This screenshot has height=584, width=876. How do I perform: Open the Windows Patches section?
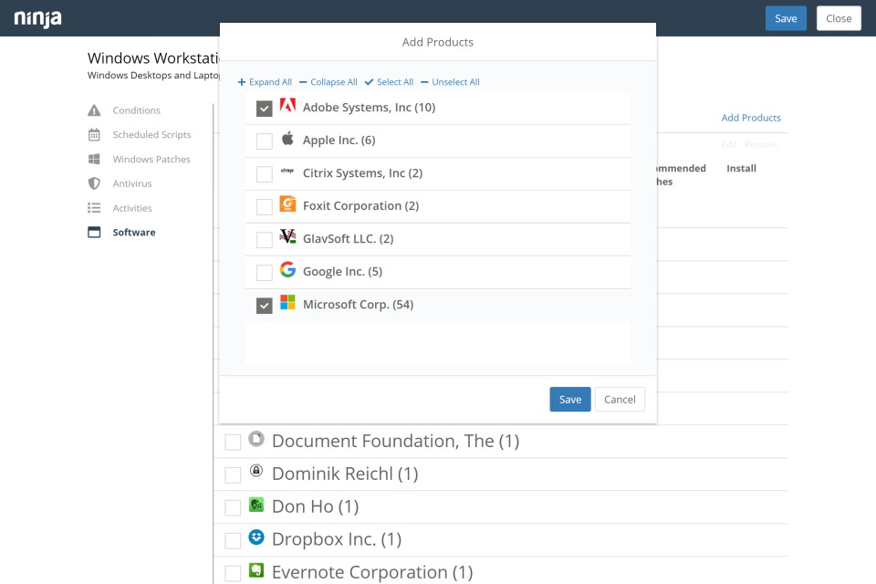point(151,160)
